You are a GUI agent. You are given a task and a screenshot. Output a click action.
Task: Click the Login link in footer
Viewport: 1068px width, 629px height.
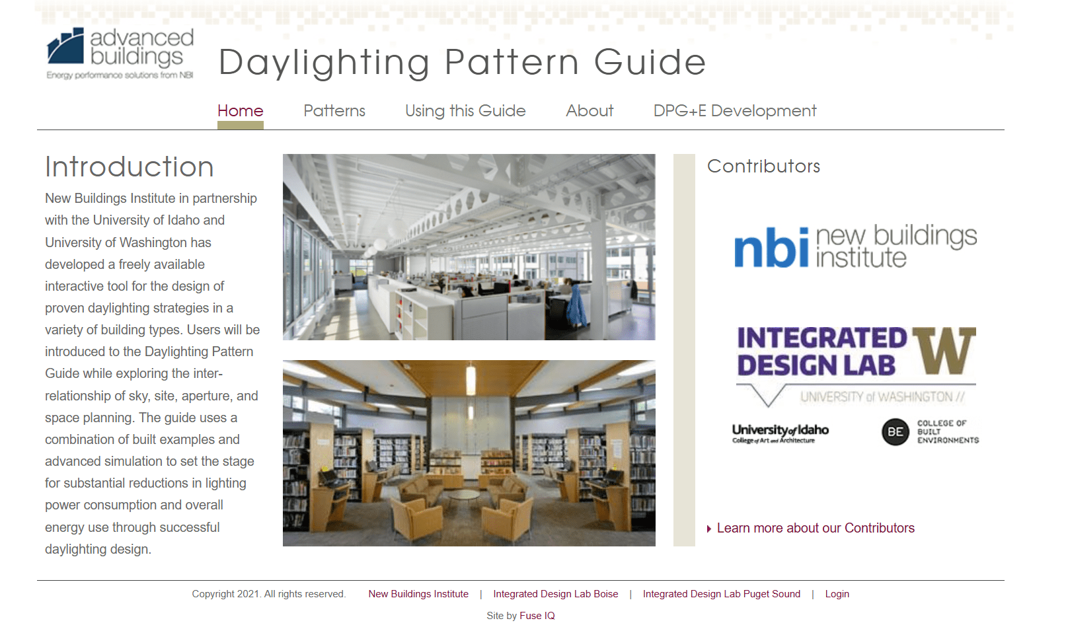point(837,594)
